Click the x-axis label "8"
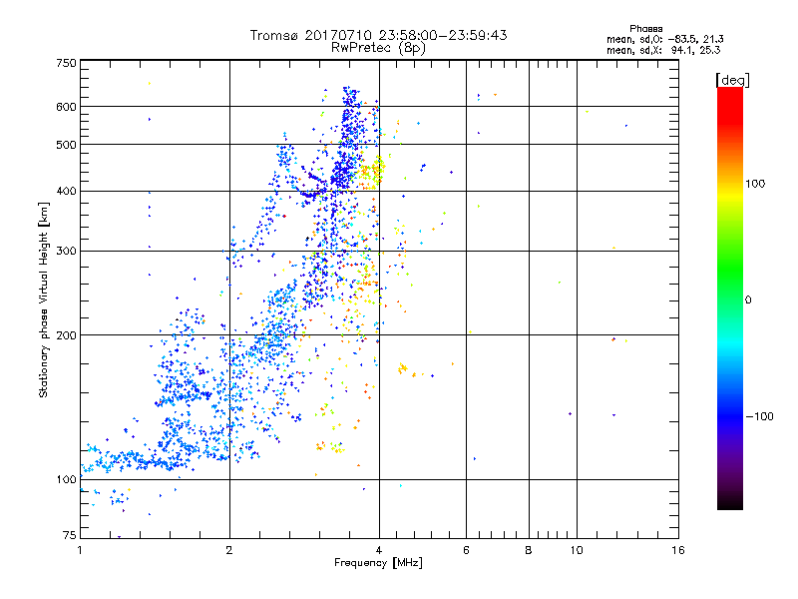 (529, 550)
